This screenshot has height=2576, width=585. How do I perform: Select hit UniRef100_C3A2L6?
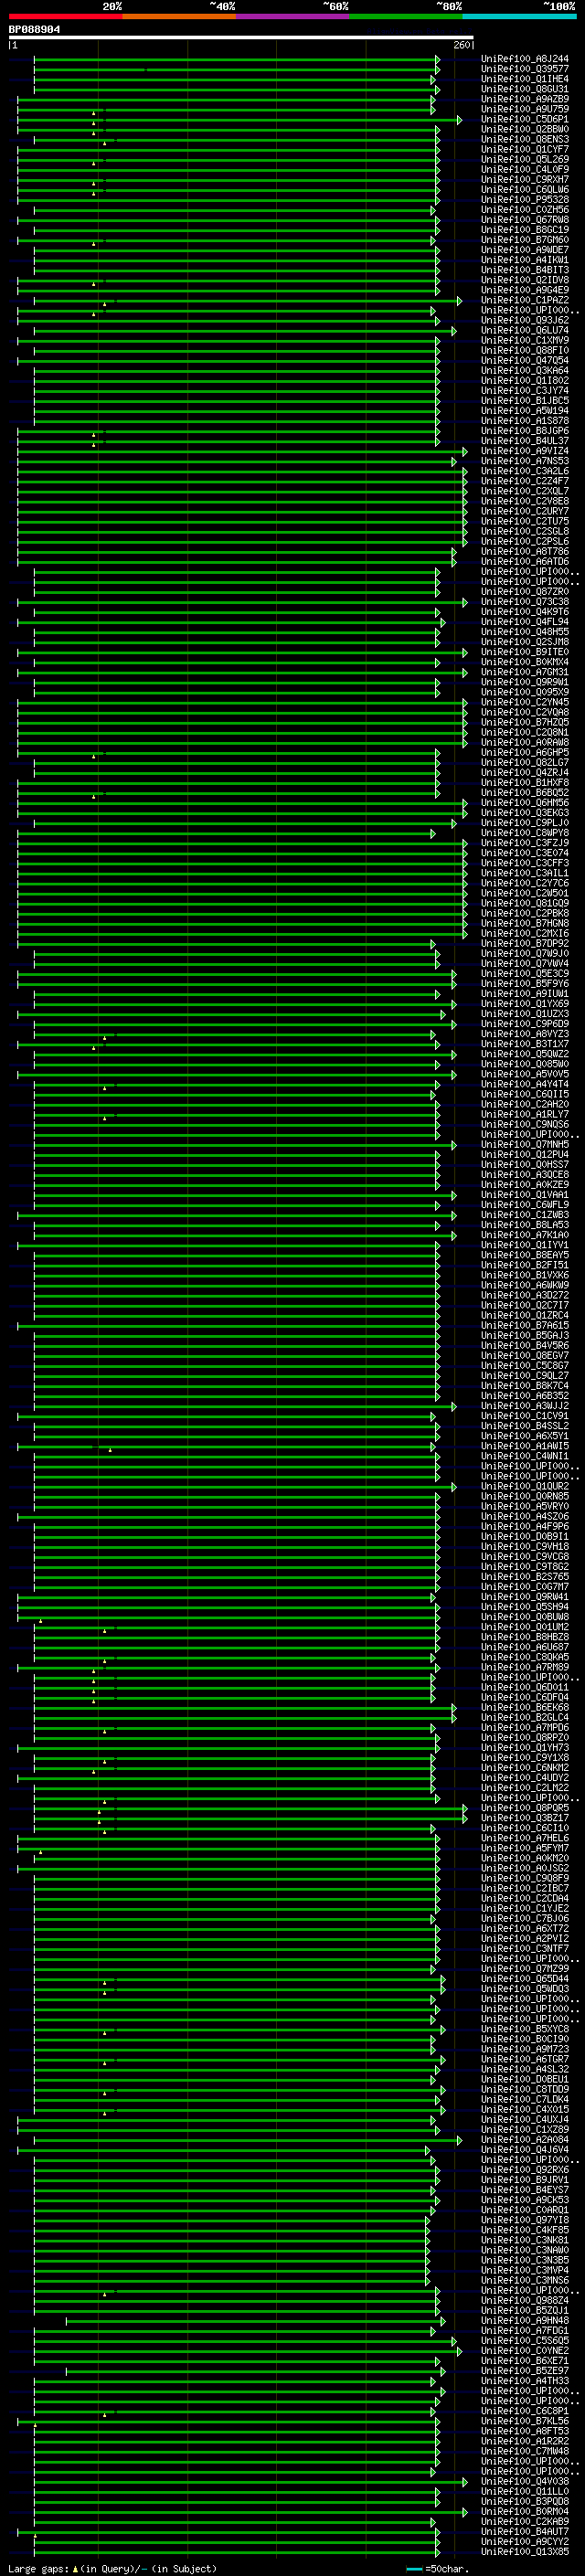525,471
